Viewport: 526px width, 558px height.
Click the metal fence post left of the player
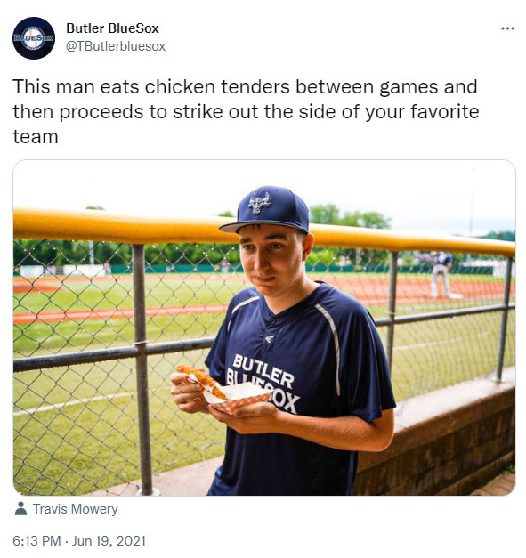pyautogui.click(x=142, y=368)
